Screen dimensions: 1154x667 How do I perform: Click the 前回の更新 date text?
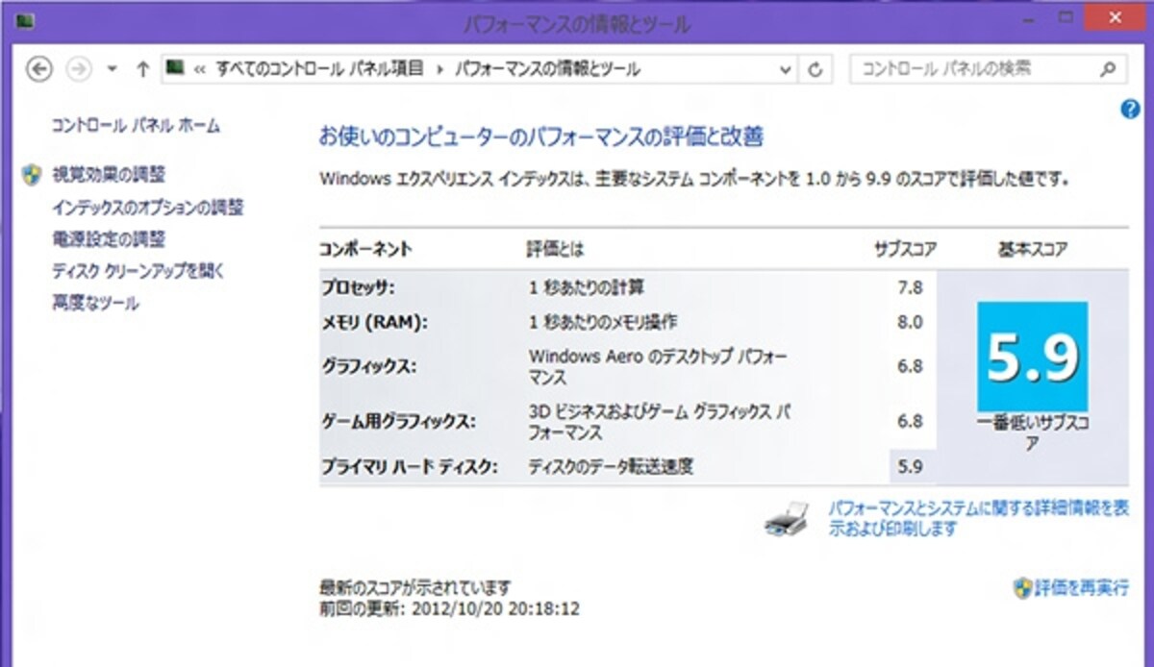click(x=449, y=608)
